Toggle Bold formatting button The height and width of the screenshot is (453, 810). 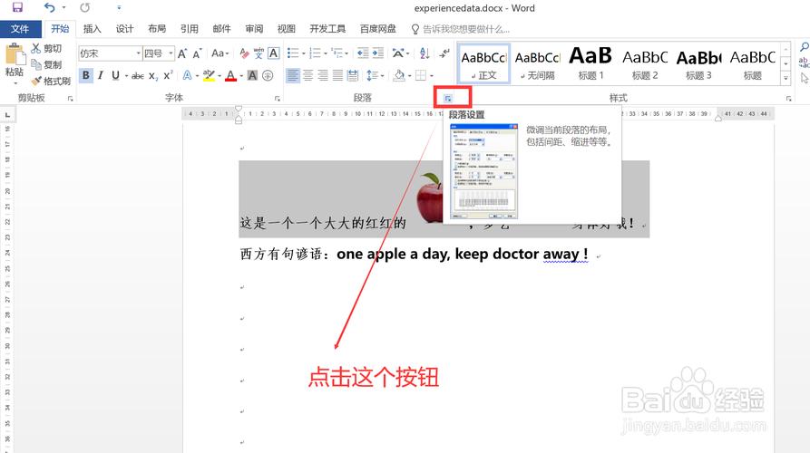pos(86,75)
